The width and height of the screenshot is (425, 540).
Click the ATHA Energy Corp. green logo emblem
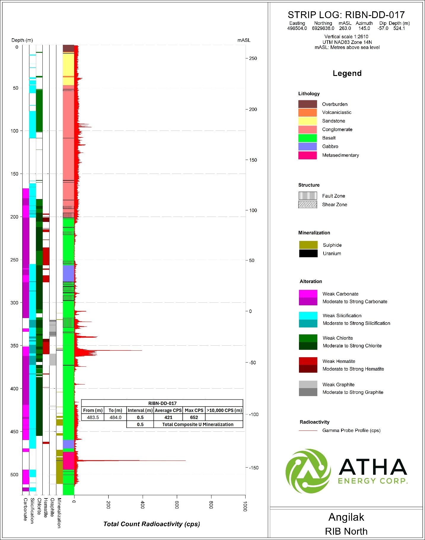[x=308, y=471]
